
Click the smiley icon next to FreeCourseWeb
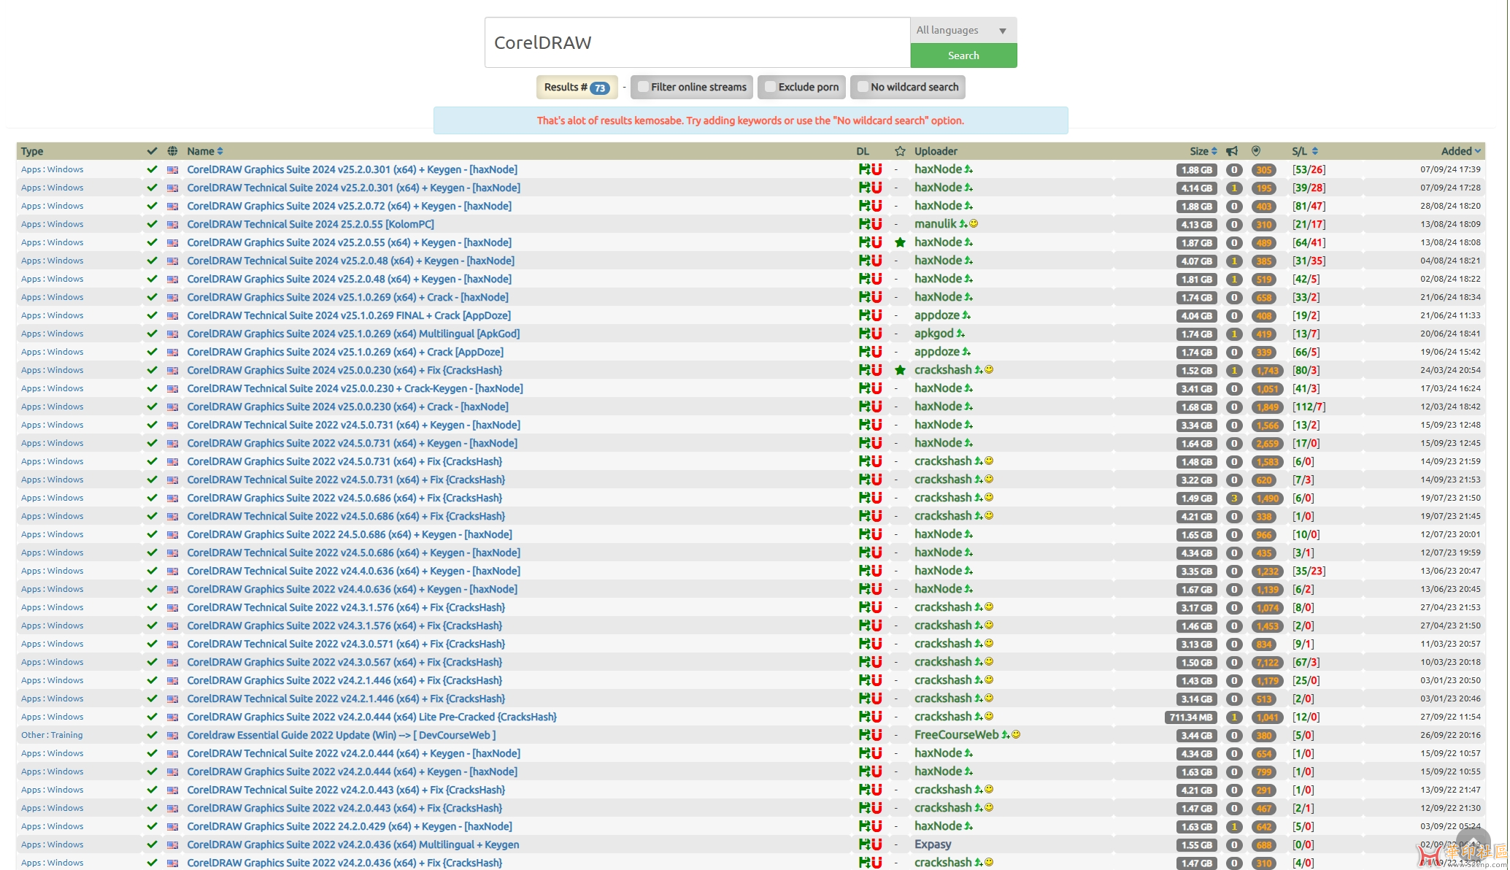point(1016,735)
